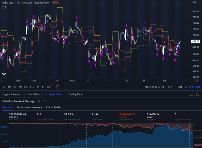Switch to the Pine Editor tab
Image resolution: width=202 pixels, height=148 pixels.
coord(33,94)
